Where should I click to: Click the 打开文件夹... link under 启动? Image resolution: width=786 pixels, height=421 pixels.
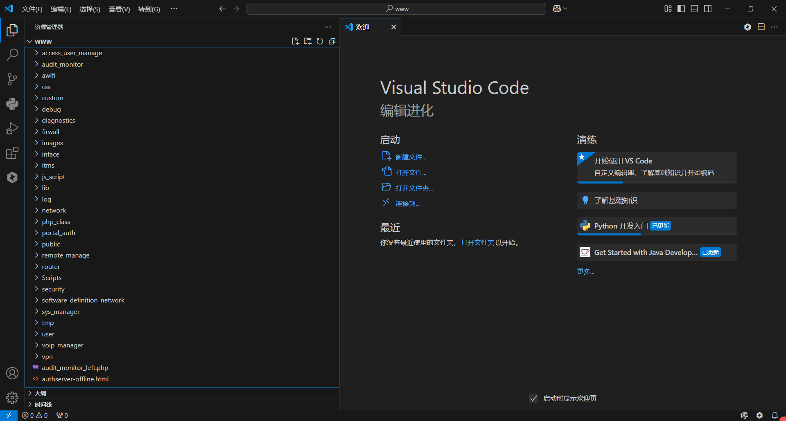414,188
